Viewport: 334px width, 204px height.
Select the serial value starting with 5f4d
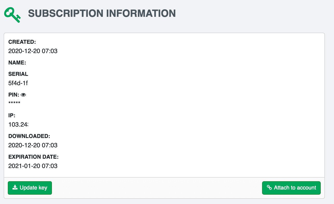(18, 83)
